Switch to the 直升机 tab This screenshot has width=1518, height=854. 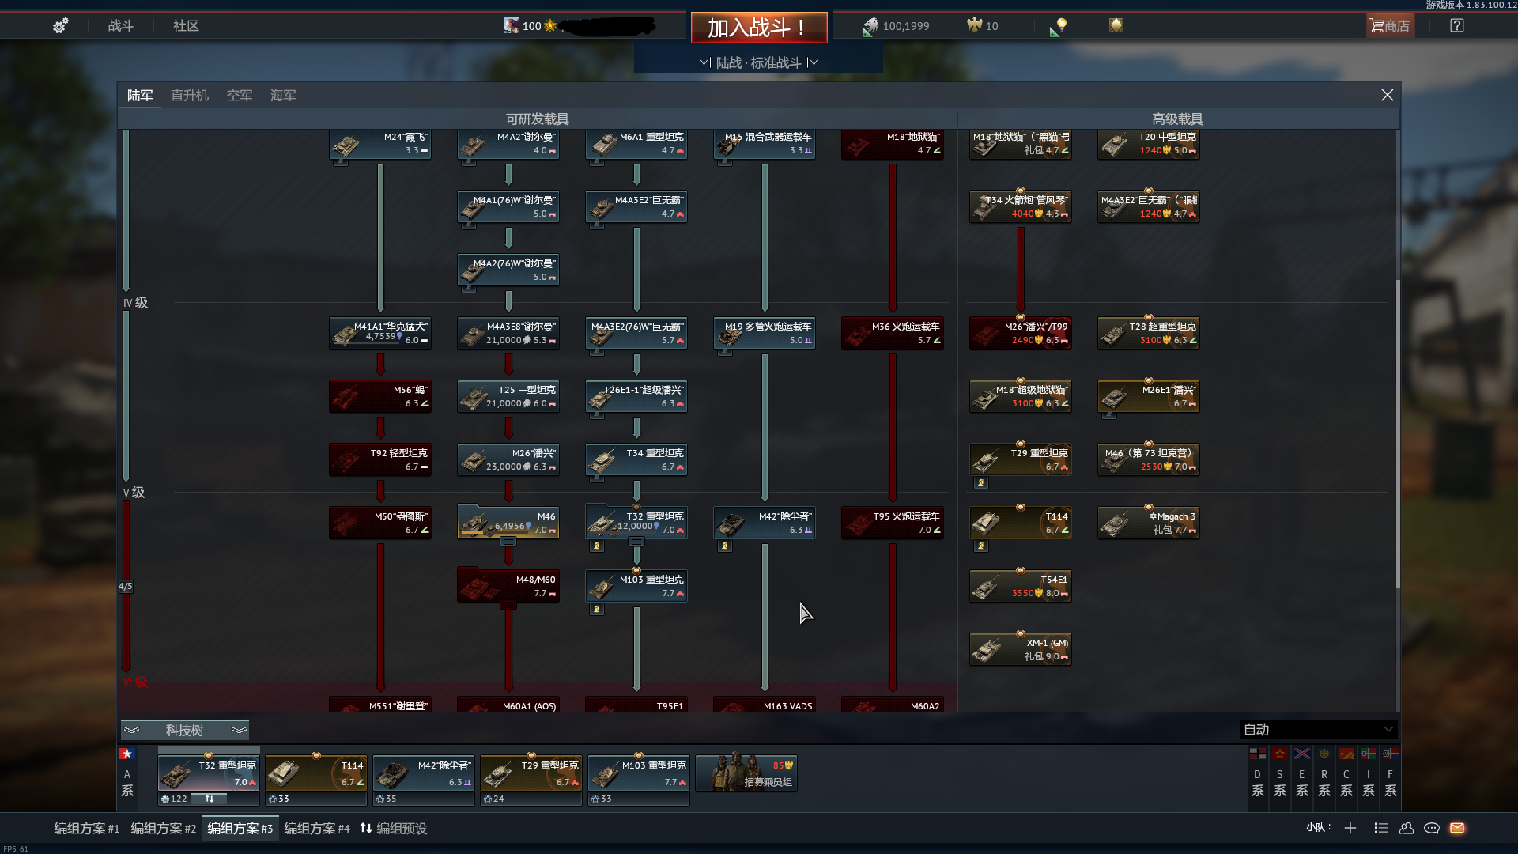190,96
